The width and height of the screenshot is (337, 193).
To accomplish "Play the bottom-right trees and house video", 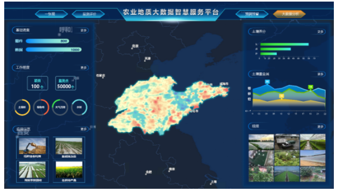I will [313, 174].
